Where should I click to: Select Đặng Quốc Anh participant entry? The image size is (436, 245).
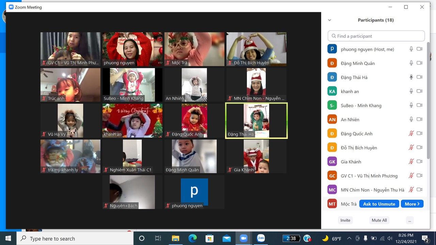click(356, 134)
